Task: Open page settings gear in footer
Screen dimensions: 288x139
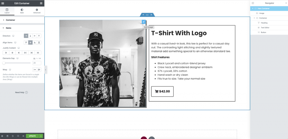Action: 2,136
